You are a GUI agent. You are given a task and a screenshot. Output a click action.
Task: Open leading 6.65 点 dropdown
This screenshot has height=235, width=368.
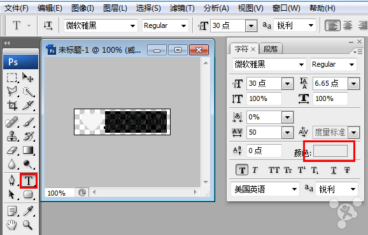point(354,84)
